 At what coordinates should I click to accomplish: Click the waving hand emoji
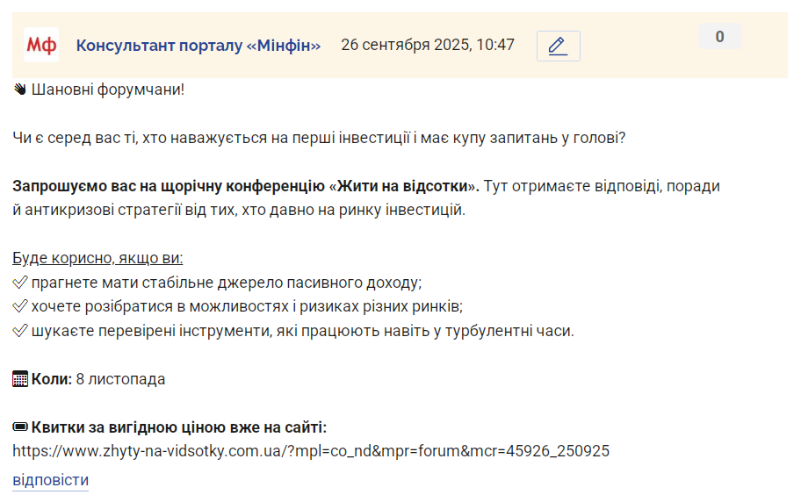click(x=20, y=90)
